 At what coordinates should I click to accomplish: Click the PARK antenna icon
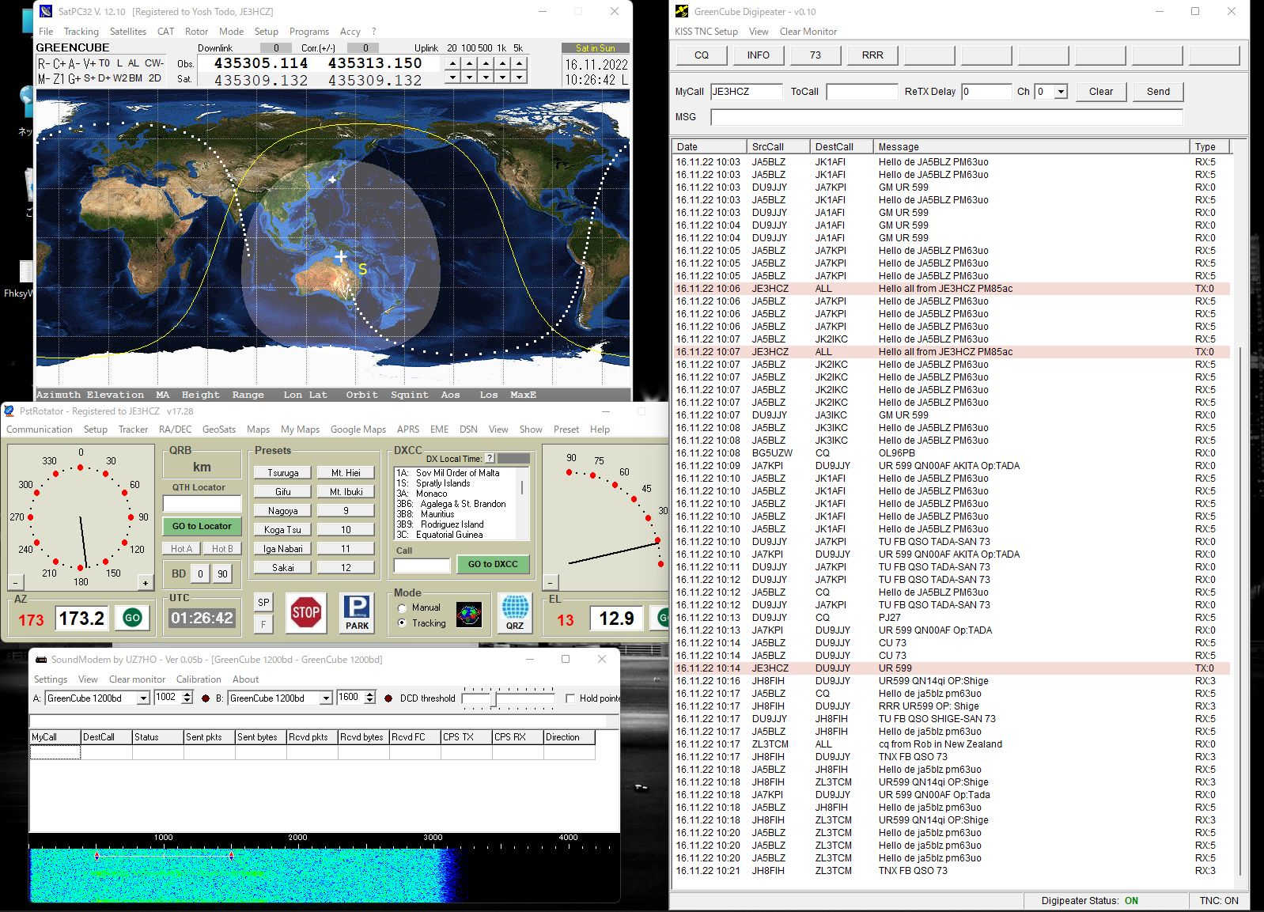(x=357, y=613)
